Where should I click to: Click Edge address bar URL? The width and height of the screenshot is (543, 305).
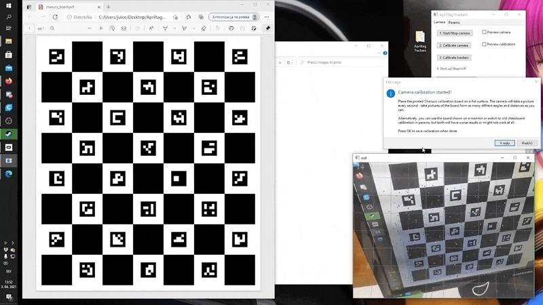pyautogui.click(x=132, y=17)
